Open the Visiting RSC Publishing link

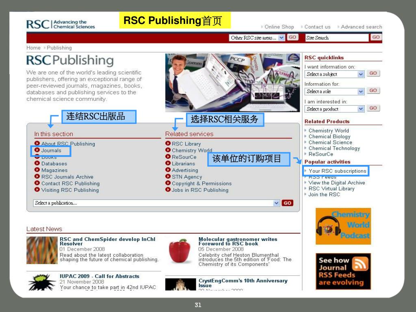click(x=70, y=190)
